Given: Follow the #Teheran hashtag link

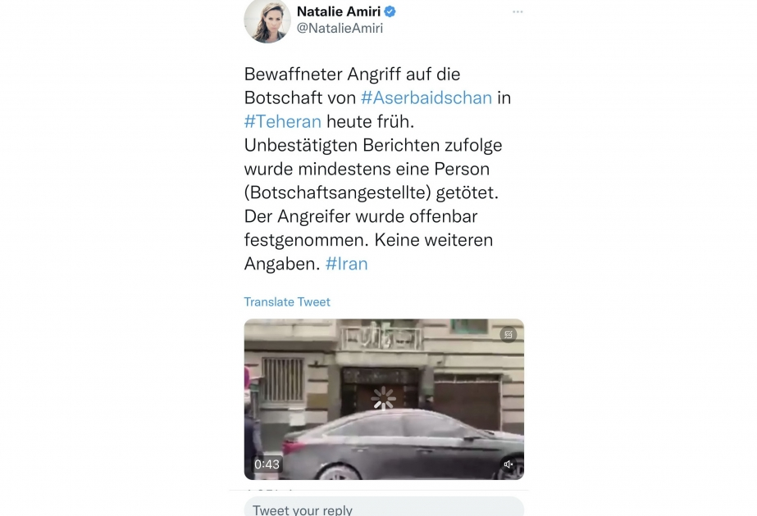Looking at the screenshot, I should pos(282,121).
